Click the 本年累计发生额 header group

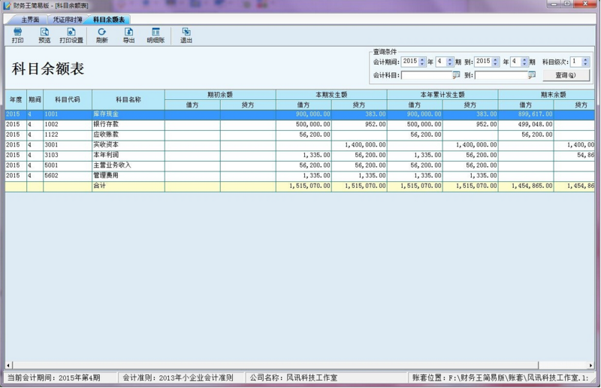[442, 95]
